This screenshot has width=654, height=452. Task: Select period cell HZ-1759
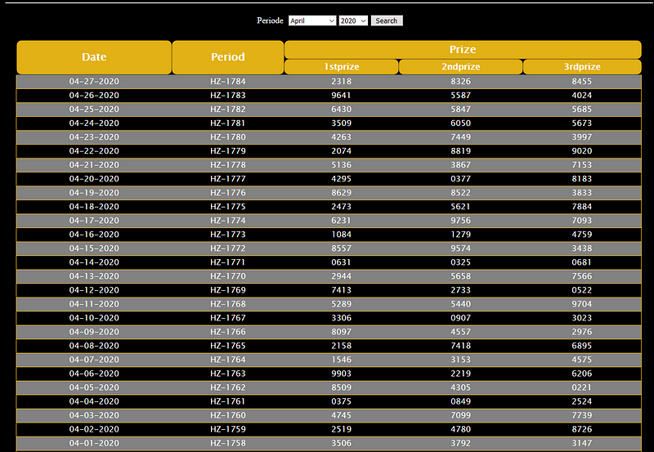tap(228, 429)
